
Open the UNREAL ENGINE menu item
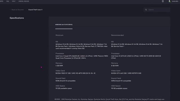tap(24, 1)
